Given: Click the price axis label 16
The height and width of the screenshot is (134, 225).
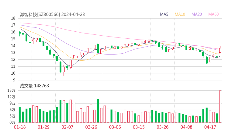Looking at the screenshot, I should [13, 32].
